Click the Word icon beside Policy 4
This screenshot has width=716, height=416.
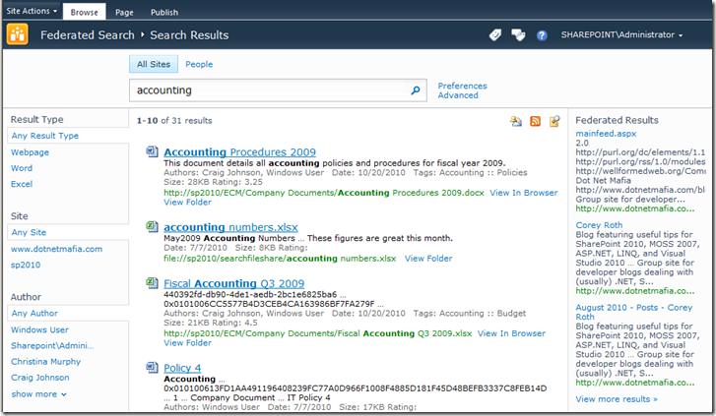click(152, 367)
